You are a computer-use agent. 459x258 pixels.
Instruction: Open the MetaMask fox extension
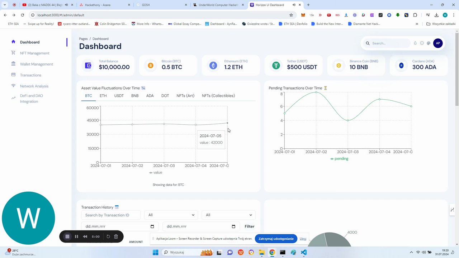click(303, 15)
